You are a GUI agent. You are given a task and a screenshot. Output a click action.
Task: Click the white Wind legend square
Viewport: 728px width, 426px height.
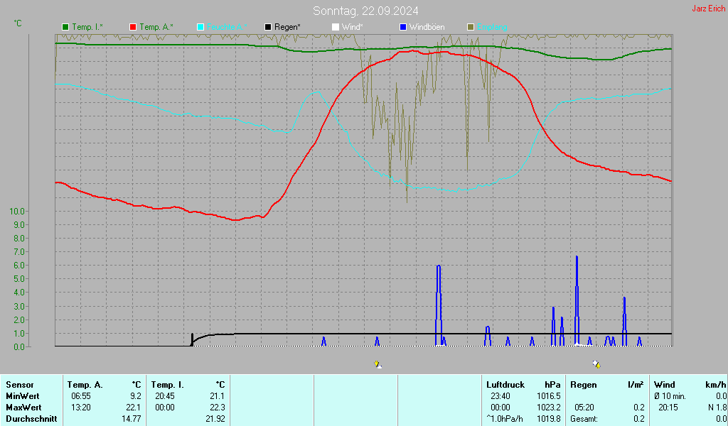pos(336,27)
